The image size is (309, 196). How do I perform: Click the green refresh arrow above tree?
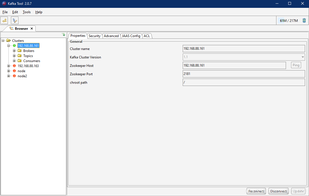tap(63, 35)
